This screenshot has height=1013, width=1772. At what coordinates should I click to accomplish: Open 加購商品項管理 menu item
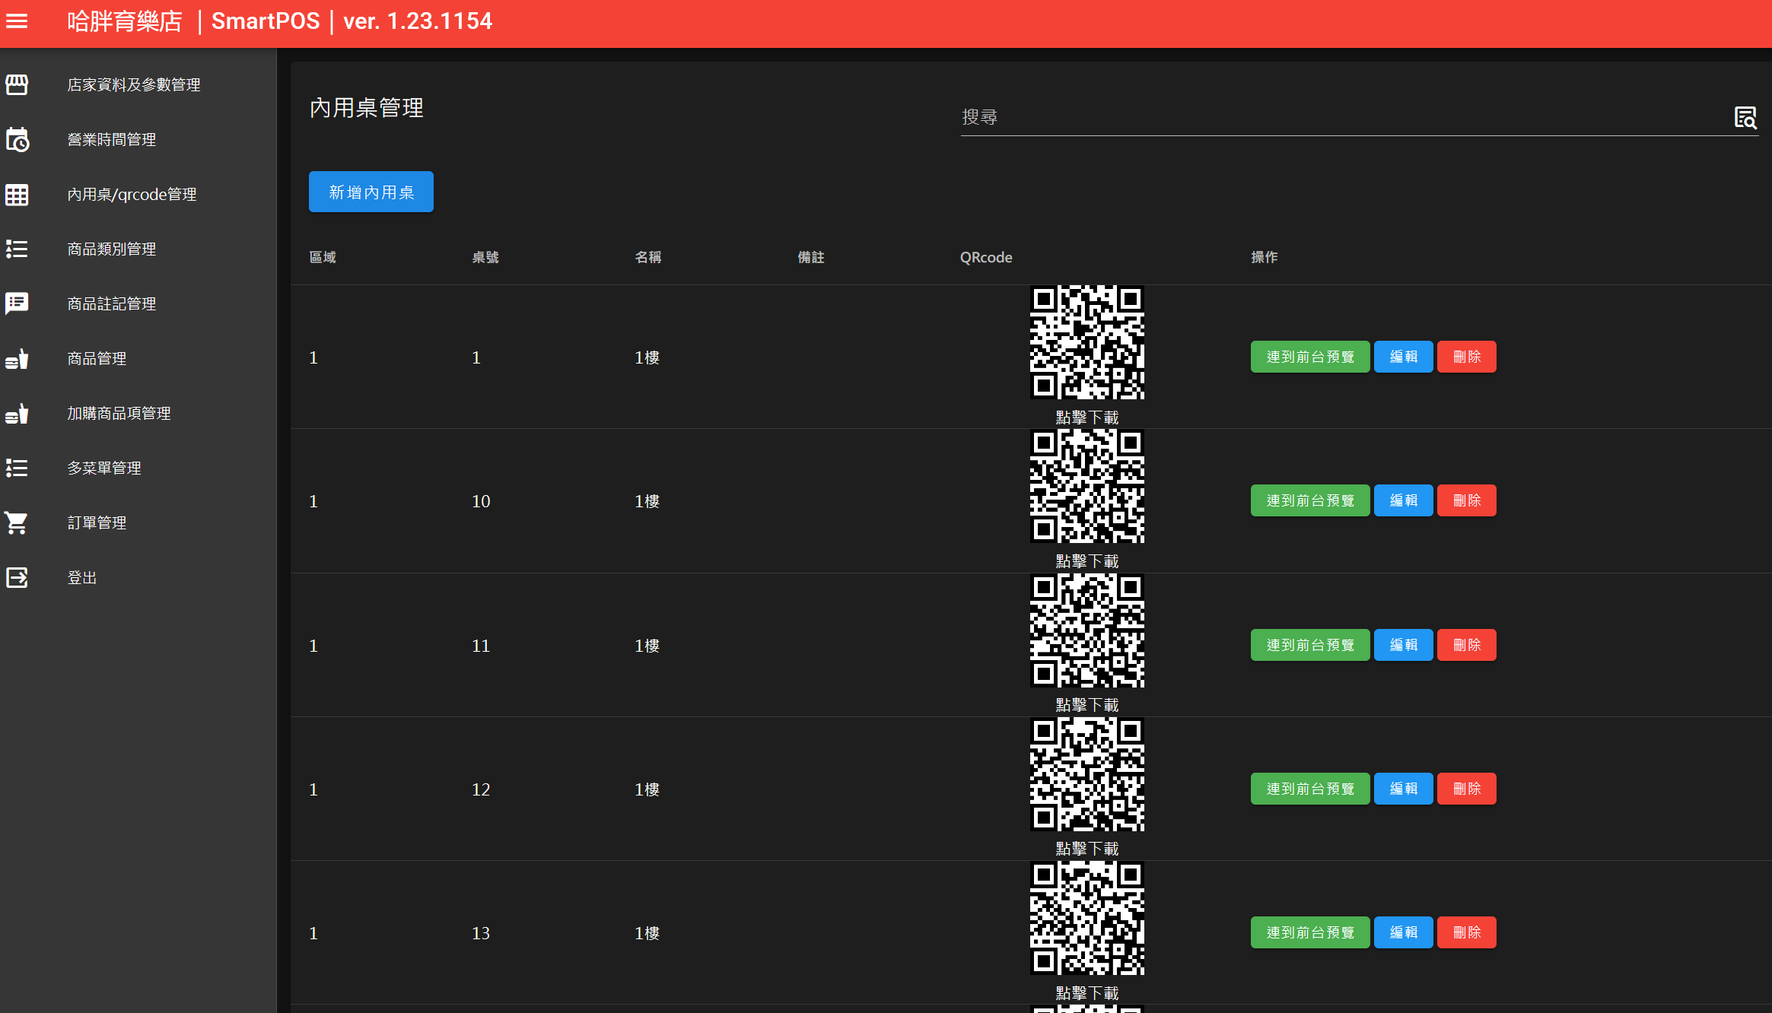click(x=138, y=413)
